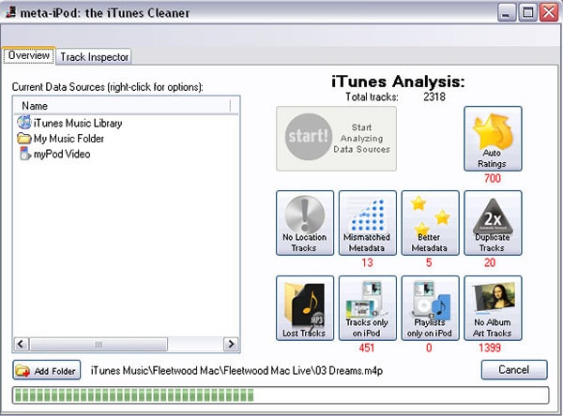
Task: Show Tracks only on iPod
Action: [x=367, y=307]
